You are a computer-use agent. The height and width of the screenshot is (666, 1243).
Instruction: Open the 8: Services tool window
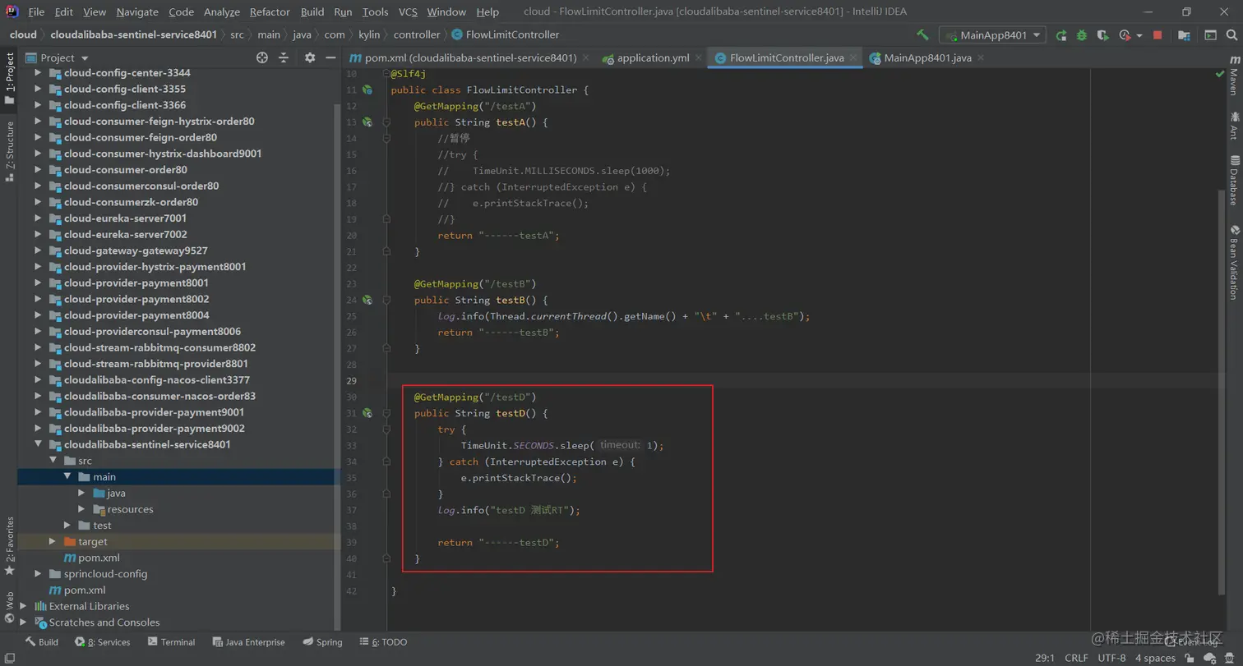point(103,642)
